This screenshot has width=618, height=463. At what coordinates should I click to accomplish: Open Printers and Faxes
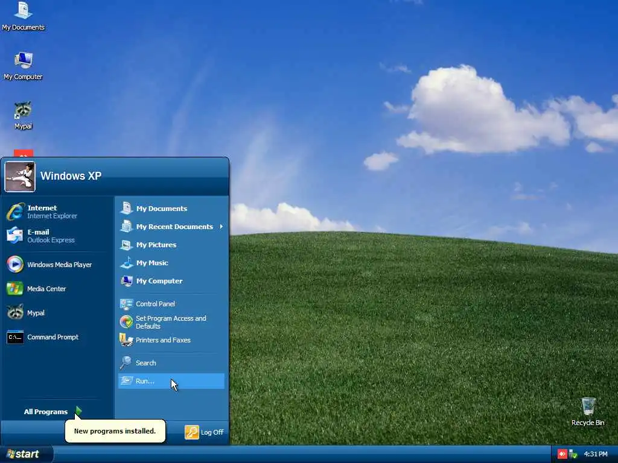pos(171,340)
